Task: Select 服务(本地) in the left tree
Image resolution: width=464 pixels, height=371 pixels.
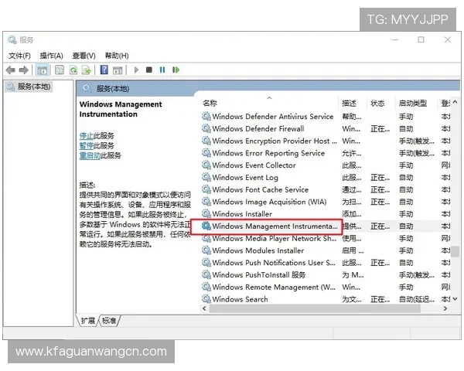Action: 29,87
